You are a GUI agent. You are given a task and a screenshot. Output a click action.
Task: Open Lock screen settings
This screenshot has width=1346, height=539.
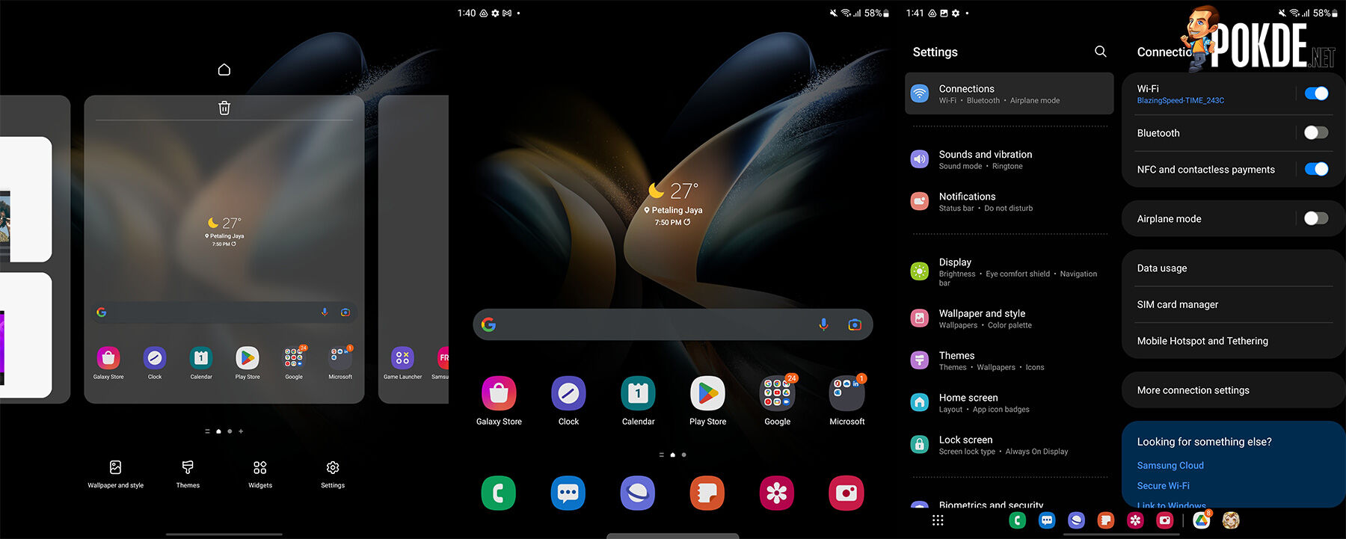(x=1009, y=445)
